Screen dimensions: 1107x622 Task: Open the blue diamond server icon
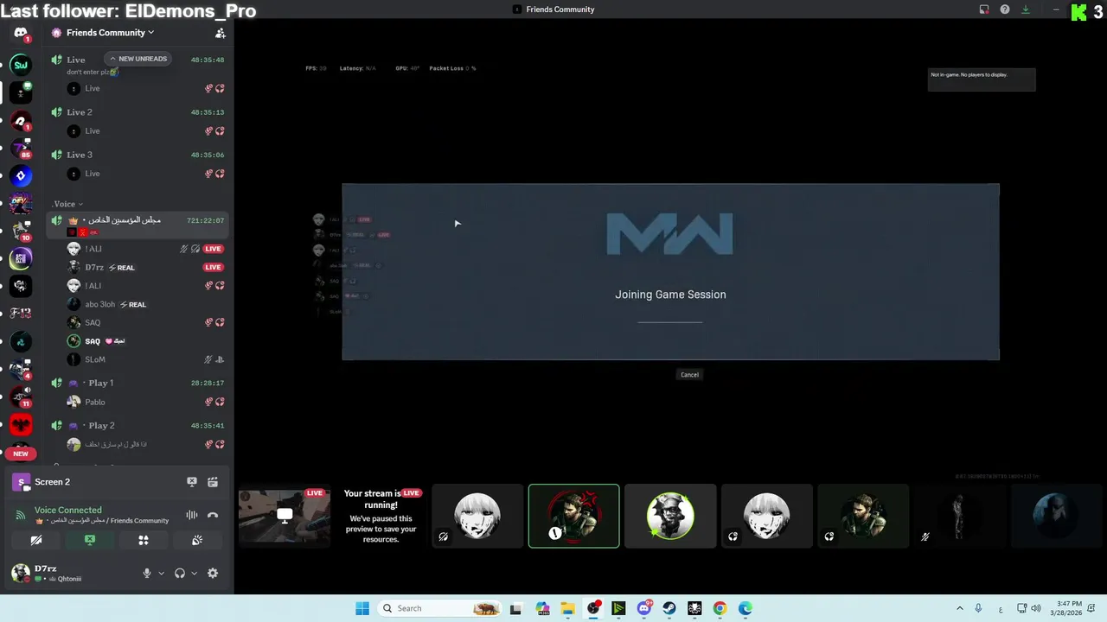[21, 176]
